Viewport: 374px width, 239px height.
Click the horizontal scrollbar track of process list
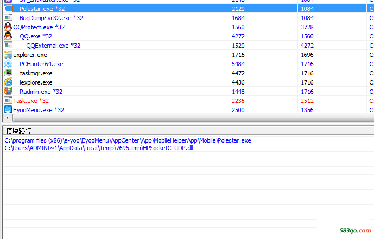coord(193,118)
